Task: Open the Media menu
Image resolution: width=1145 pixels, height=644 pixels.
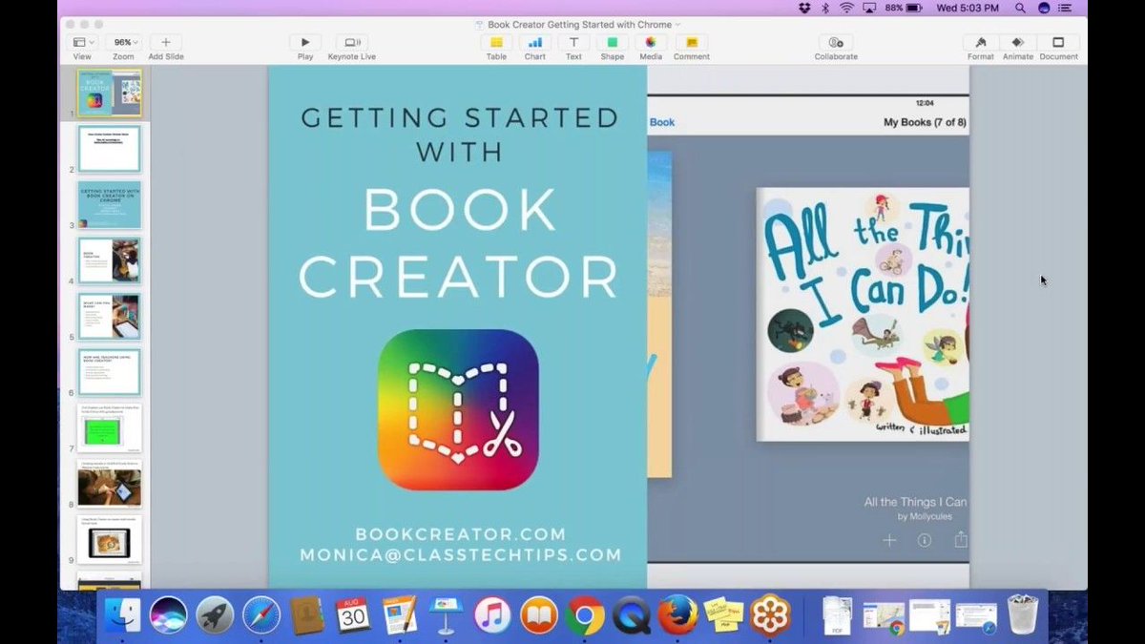Action: click(x=651, y=42)
